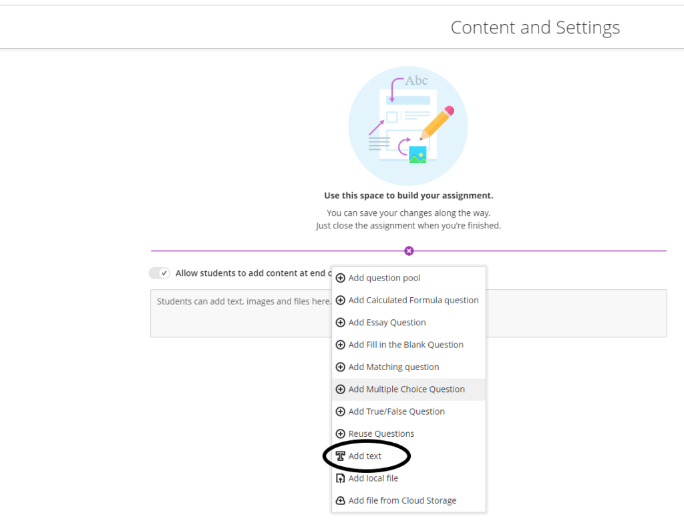The height and width of the screenshot is (521, 684).
Task: Click the T text icon beside Add text
Action: 341,456
